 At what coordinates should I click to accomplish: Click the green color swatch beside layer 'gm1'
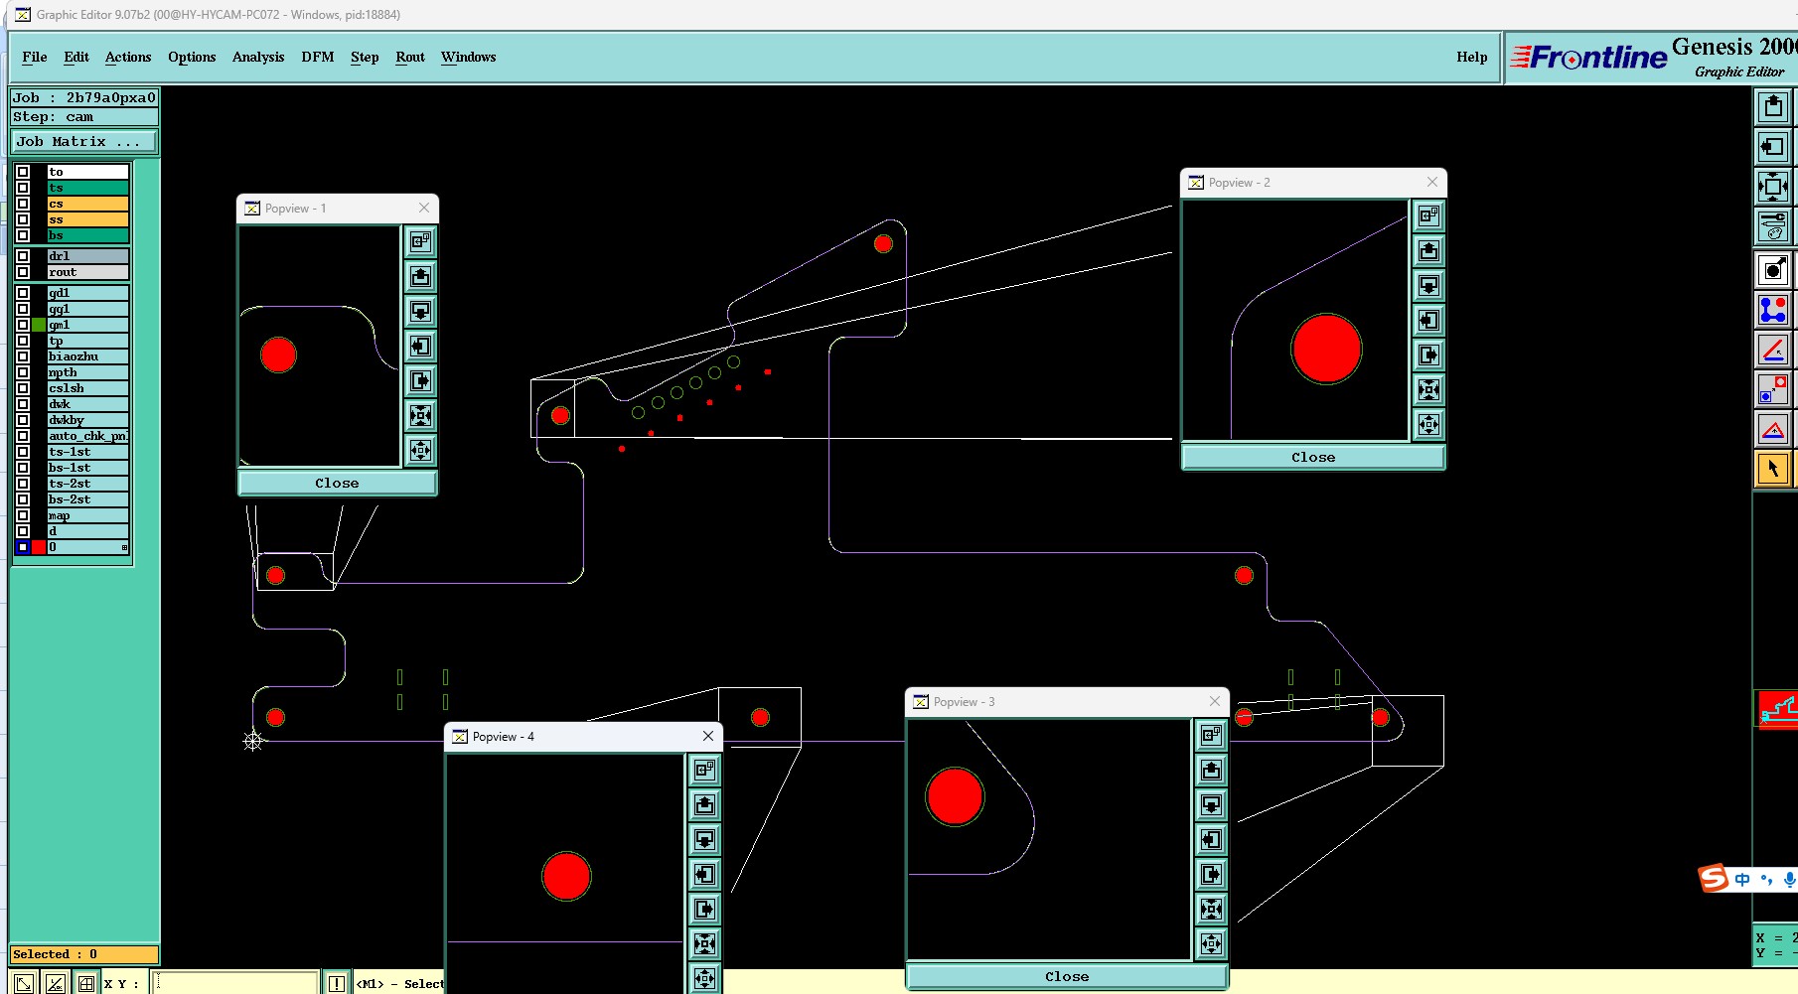[x=39, y=325]
